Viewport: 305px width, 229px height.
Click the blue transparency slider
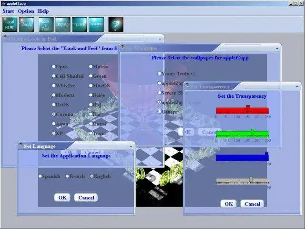pyautogui.click(x=243, y=157)
